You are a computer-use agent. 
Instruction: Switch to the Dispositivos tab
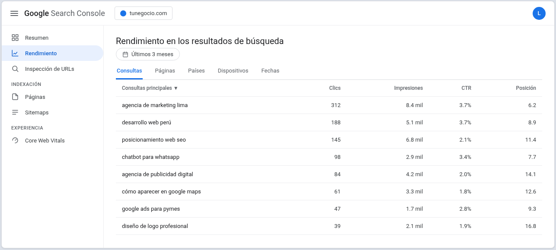click(x=233, y=71)
